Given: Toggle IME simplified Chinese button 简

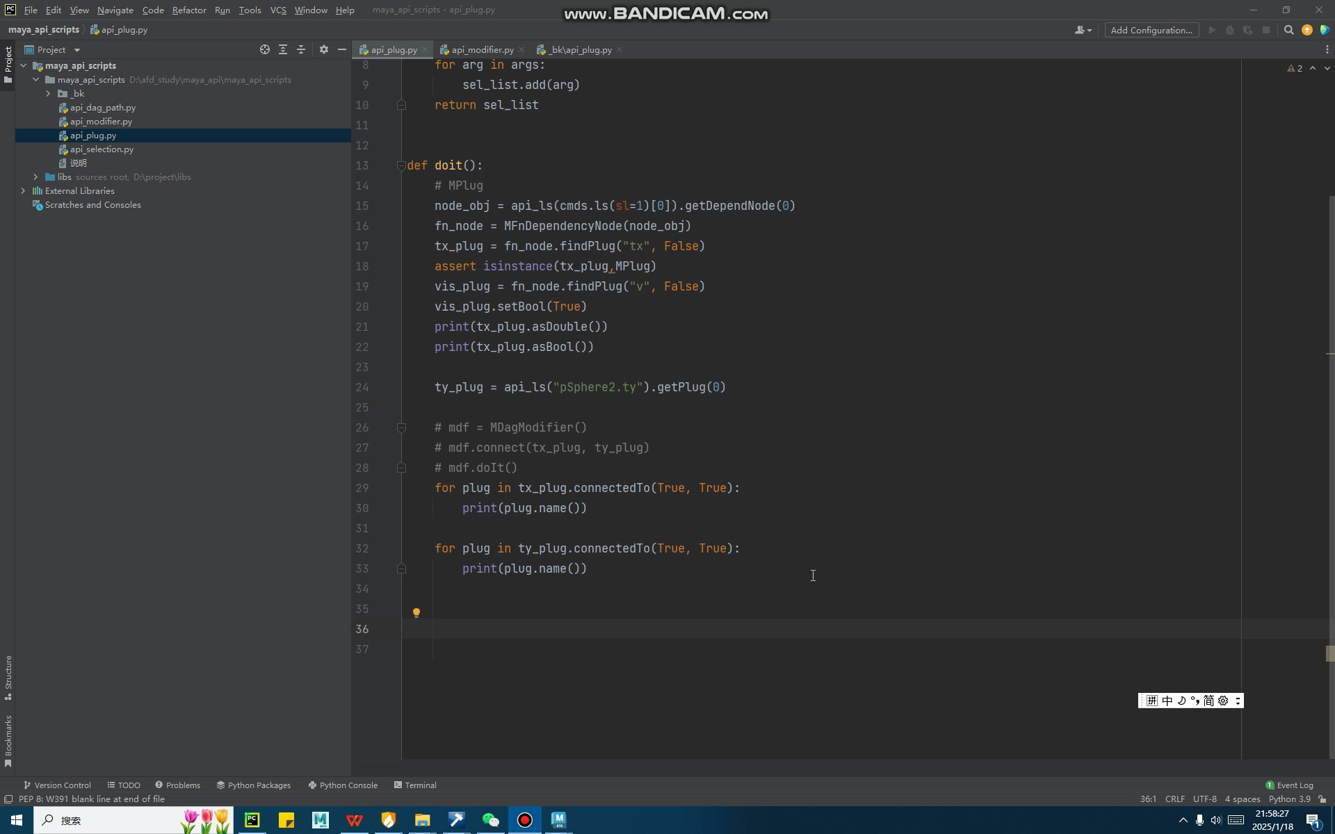Looking at the screenshot, I should 1208,701.
